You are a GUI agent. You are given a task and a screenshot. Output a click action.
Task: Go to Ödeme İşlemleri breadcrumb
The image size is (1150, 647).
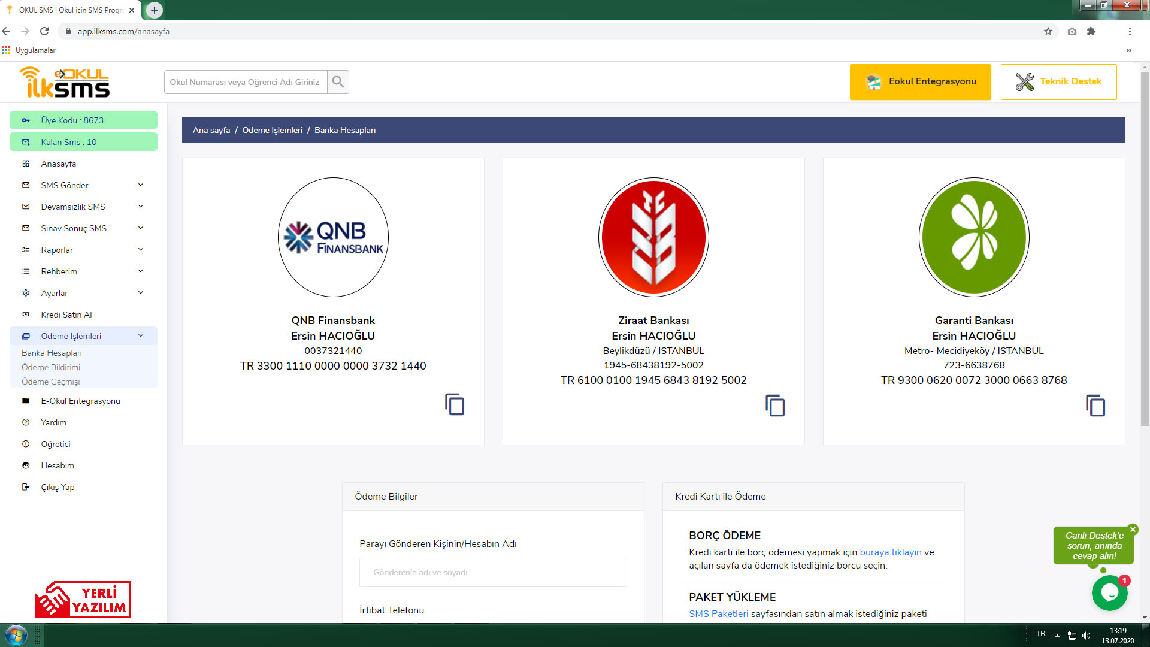point(273,130)
